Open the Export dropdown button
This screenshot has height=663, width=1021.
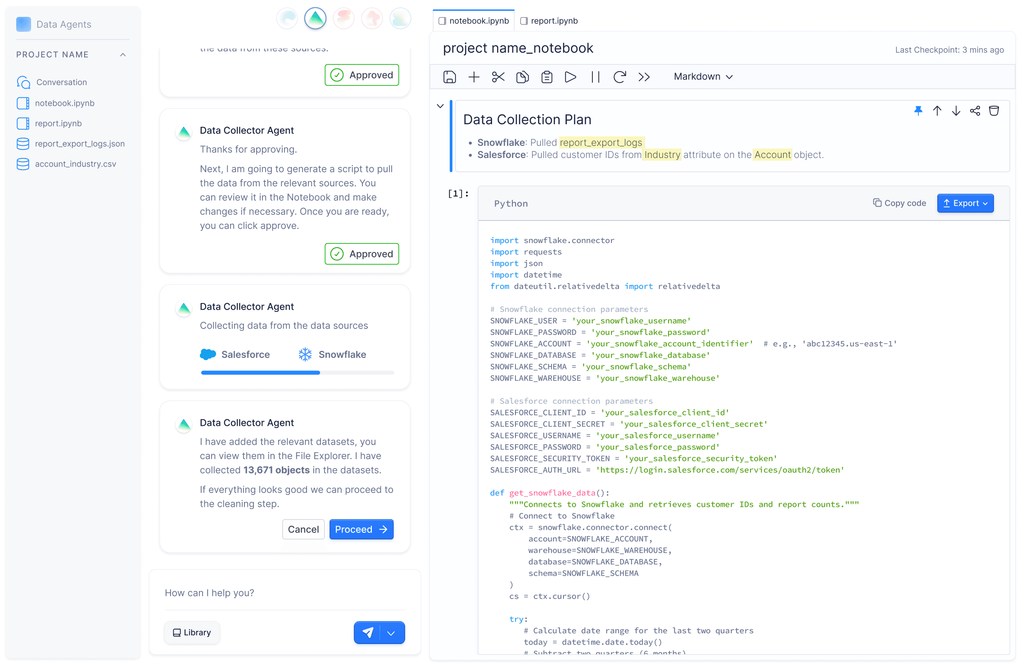pos(965,203)
